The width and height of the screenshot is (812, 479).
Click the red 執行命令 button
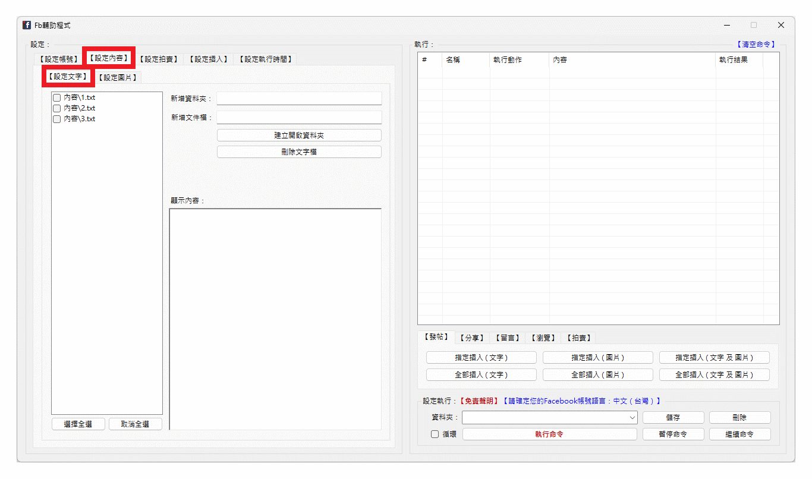click(x=549, y=434)
